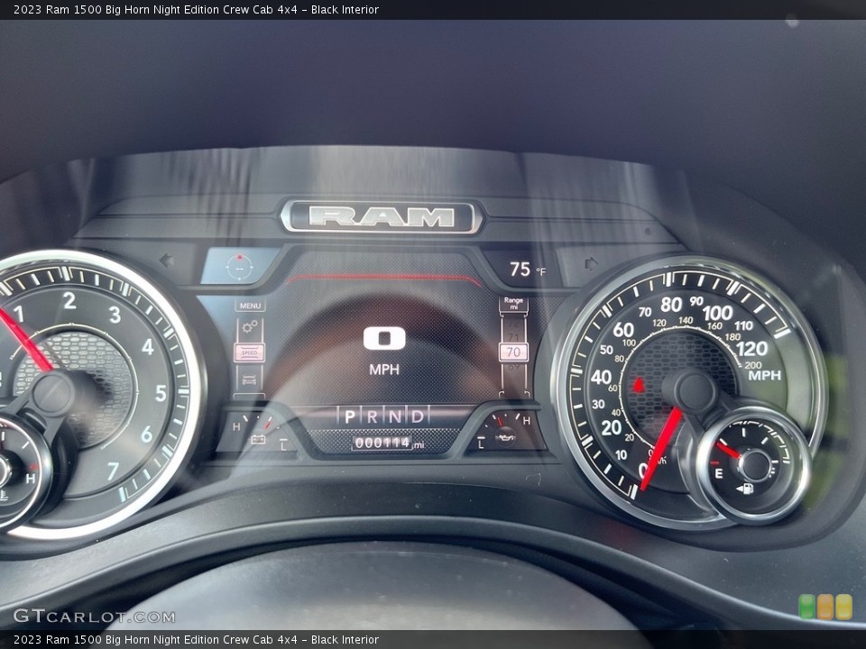Tap the MPH label under digital speed
The width and height of the screenshot is (866, 649).
pyautogui.click(x=384, y=370)
